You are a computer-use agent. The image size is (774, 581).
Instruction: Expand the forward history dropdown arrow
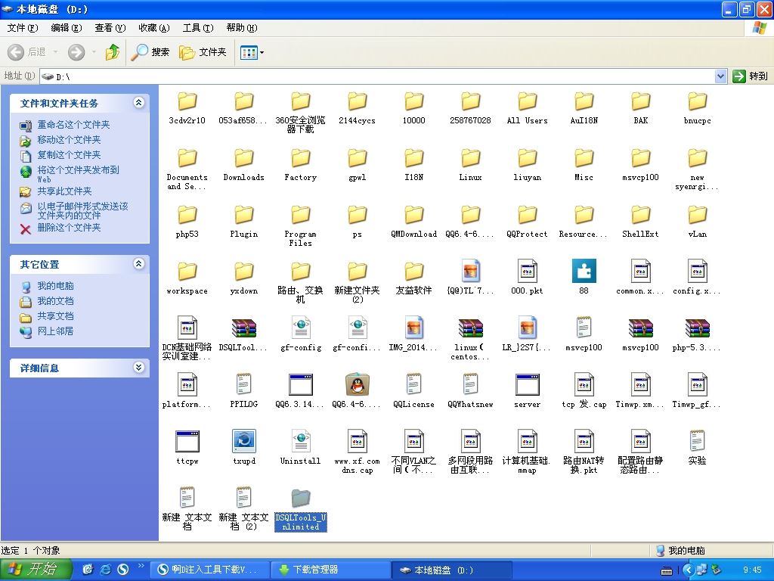pyautogui.click(x=93, y=52)
